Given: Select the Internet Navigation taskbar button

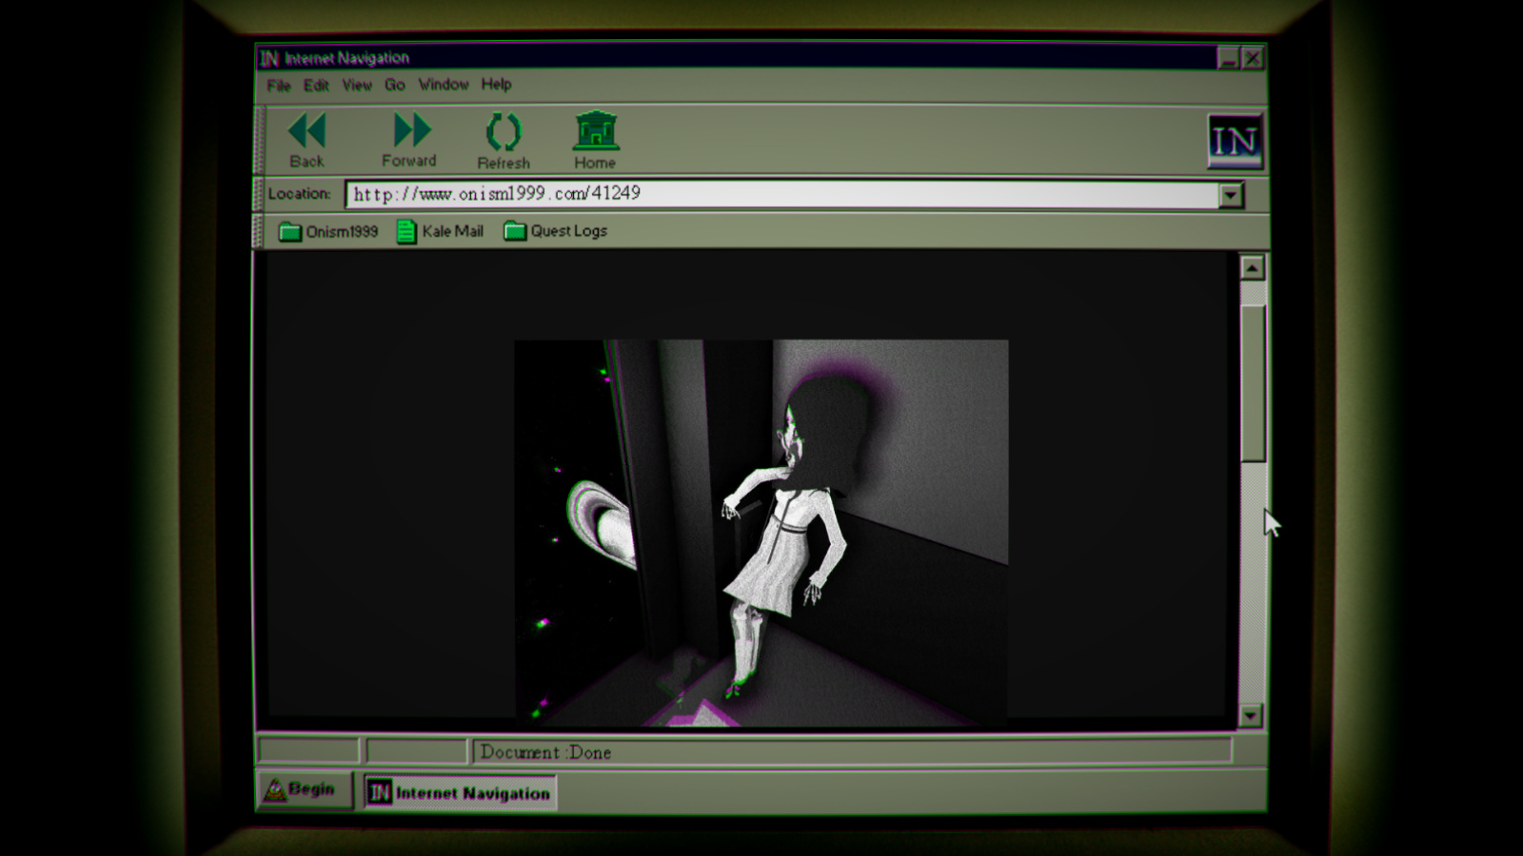Looking at the screenshot, I should (460, 792).
